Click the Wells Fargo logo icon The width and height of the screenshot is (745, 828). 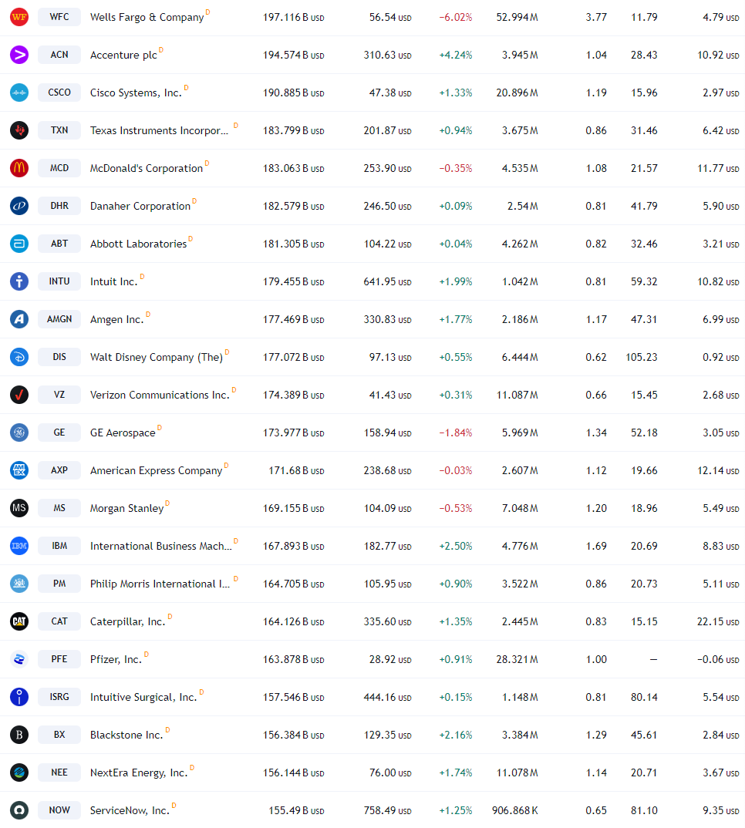point(19,17)
